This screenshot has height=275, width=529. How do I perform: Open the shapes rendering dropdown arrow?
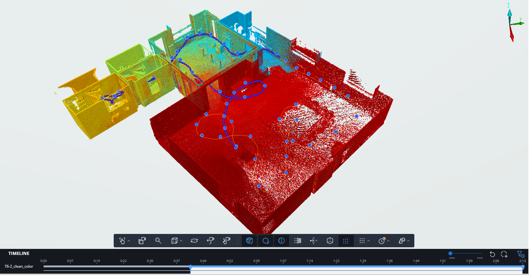[x=408, y=241]
